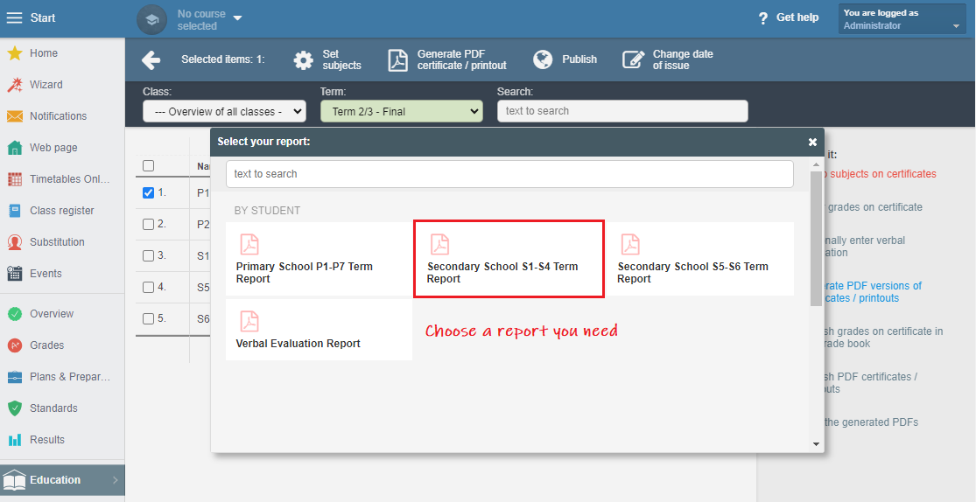
Task: Go to Class register in sidebar
Action: point(61,211)
